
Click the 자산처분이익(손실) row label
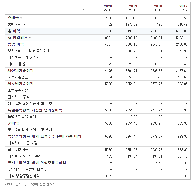23,57
